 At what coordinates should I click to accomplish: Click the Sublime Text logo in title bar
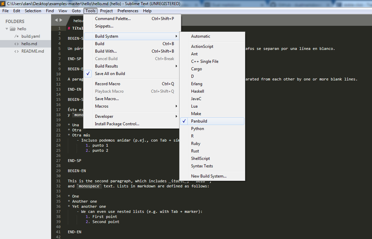pos(3,4)
